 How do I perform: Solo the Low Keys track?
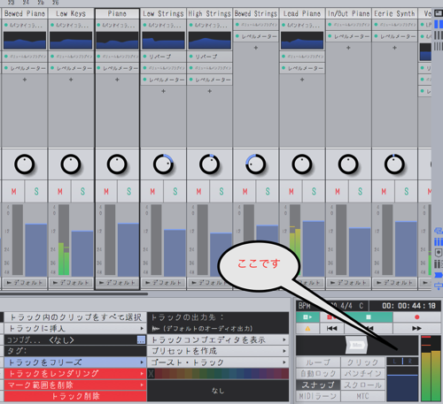pyautogui.click(x=82, y=192)
